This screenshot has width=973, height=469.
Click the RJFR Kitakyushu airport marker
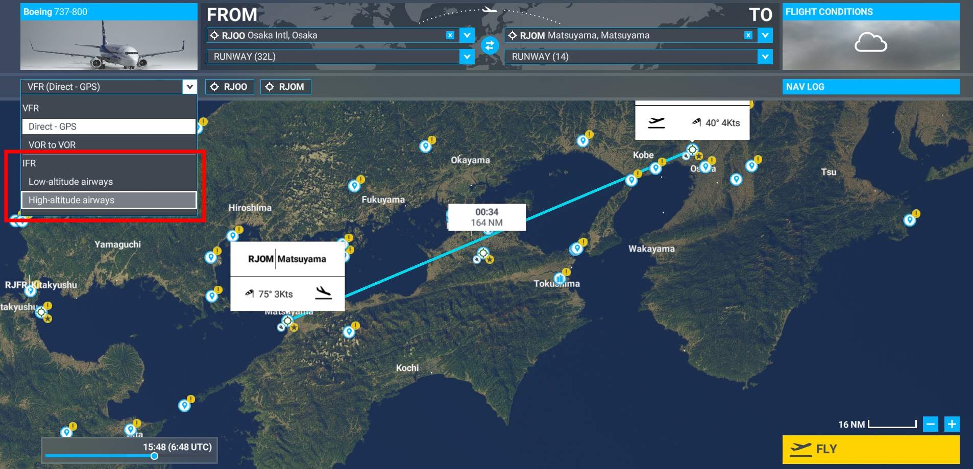[x=31, y=291]
